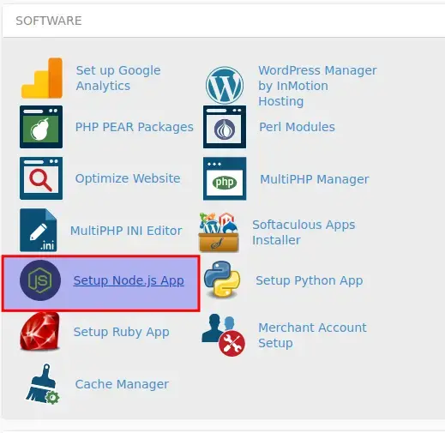Viewport: 445px width, 433px height.
Task: Click the SOFTWARE section header
Action: 49,21
